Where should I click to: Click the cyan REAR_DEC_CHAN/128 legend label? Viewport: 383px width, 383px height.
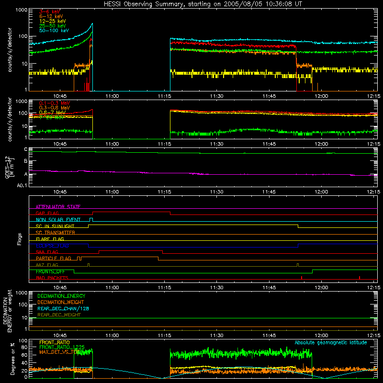pos(63,308)
